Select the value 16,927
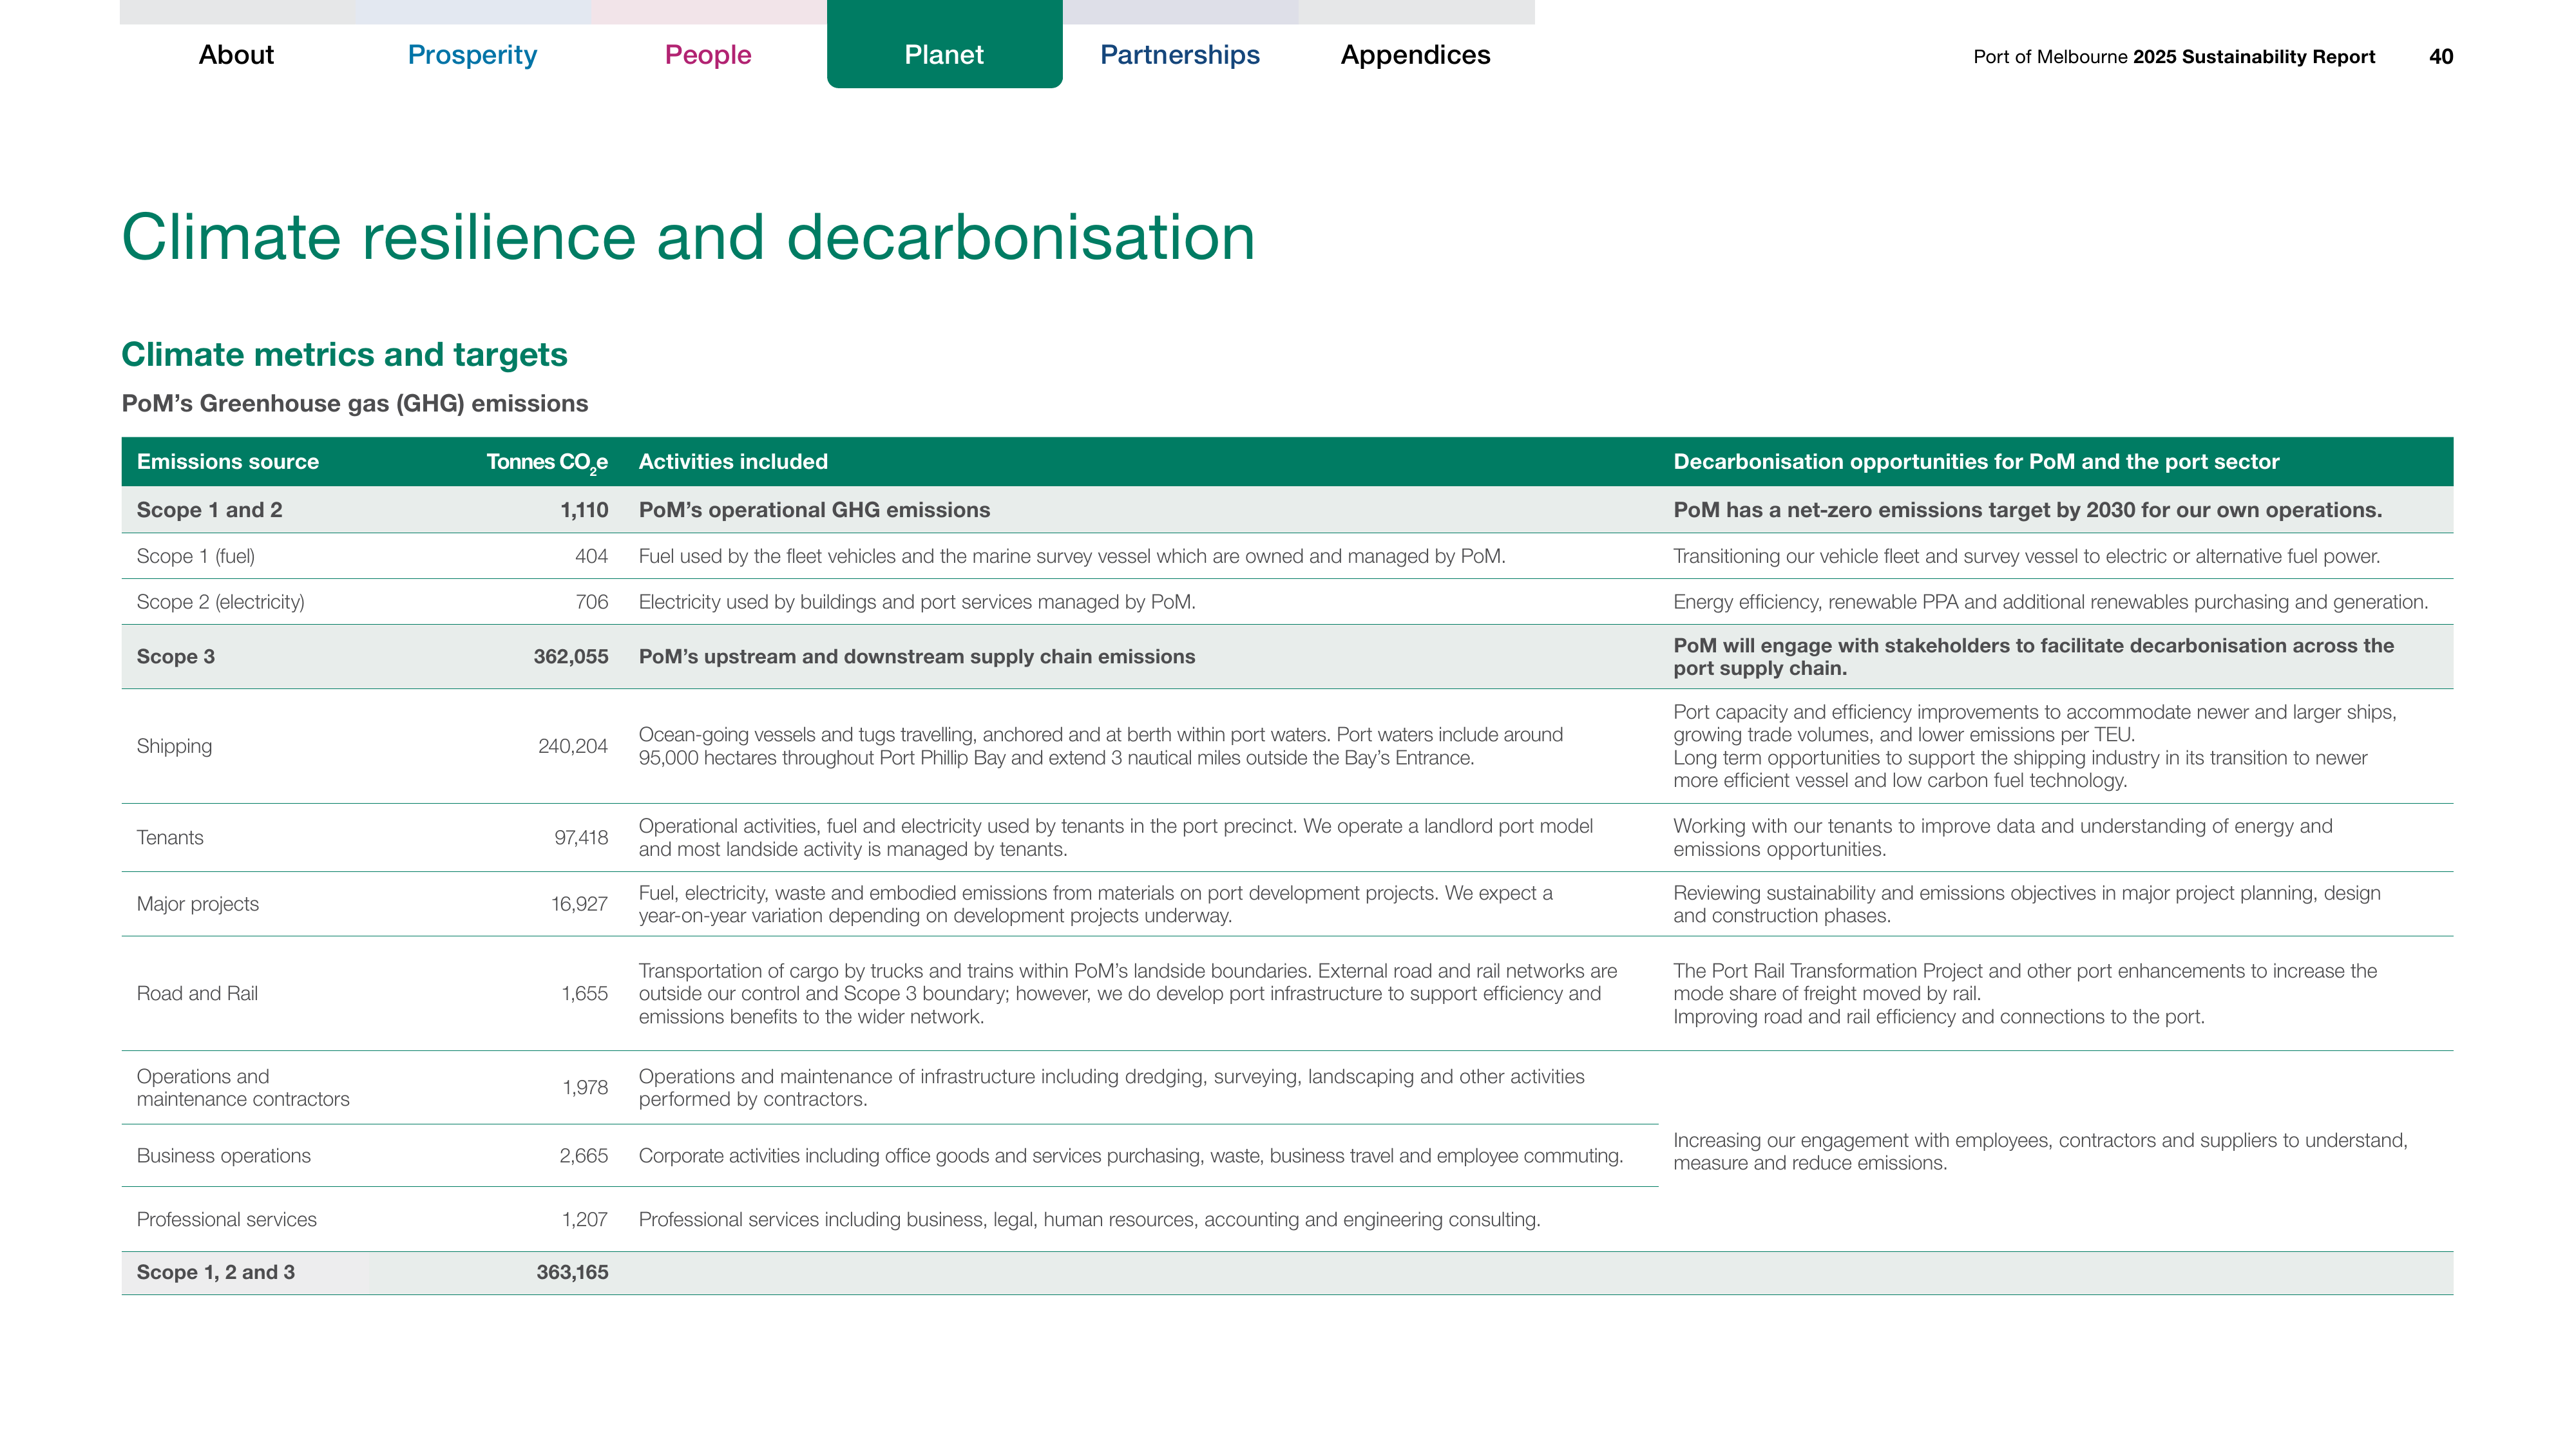Image resolution: width=2576 pixels, height=1449 pixels. point(579,904)
